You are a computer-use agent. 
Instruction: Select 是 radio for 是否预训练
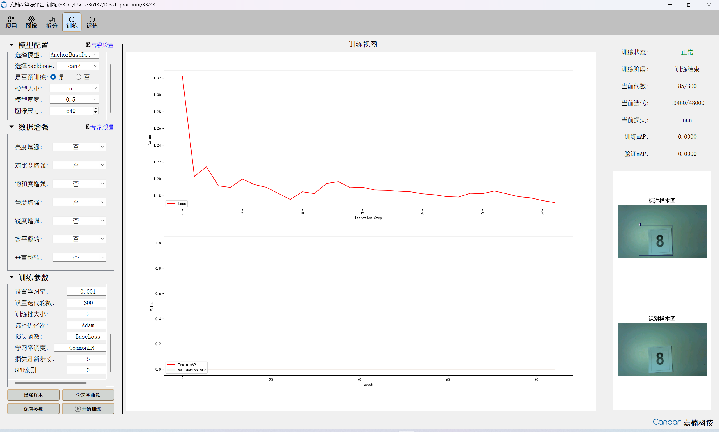click(x=53, y=77)
